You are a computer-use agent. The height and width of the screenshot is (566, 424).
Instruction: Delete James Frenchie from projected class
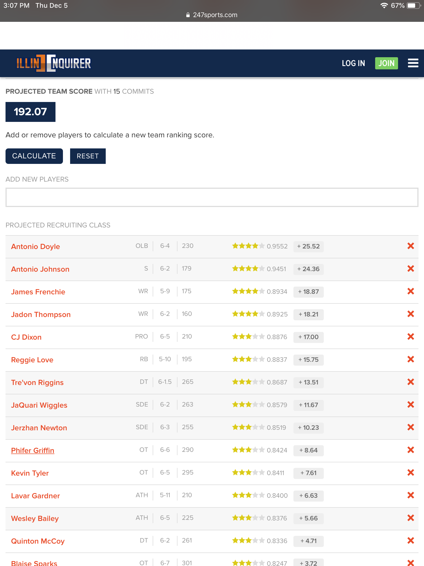point(410,291)
